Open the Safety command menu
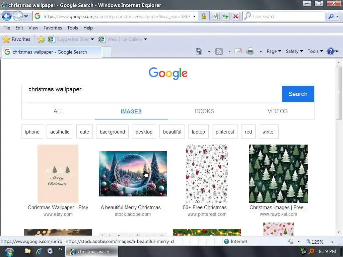Viewport: 343px width, 257px height. pos(294,51)
